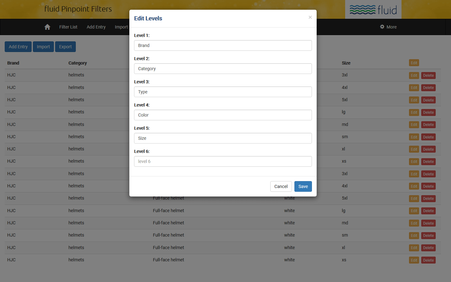Click the blue Import button below navbar
Screen dimensions: 451x282
(43, 47)
